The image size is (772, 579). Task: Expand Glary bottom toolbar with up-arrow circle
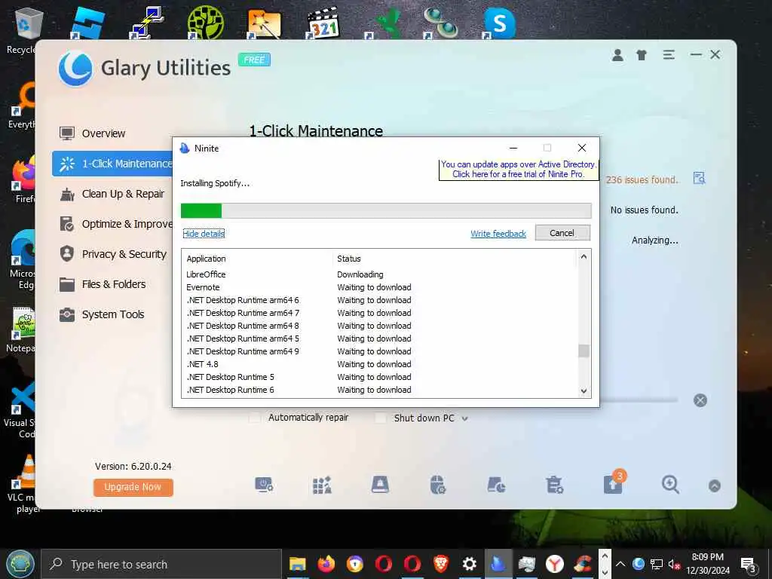(715, 486)
